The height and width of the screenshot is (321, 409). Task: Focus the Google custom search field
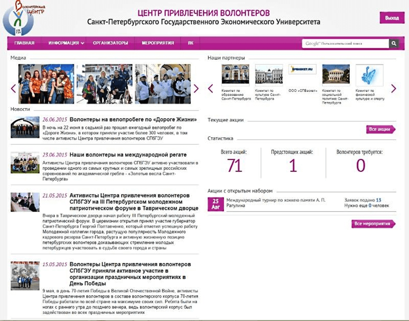click(345, 43)
